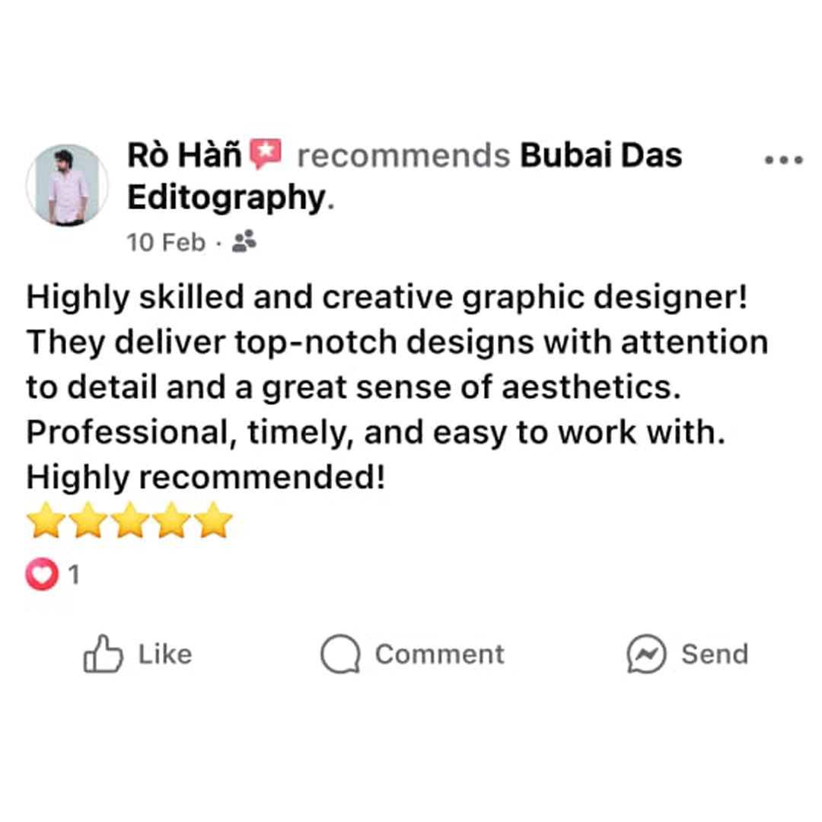Click the Editography page name text
The image size is (822, 822).
coord(227,198)
